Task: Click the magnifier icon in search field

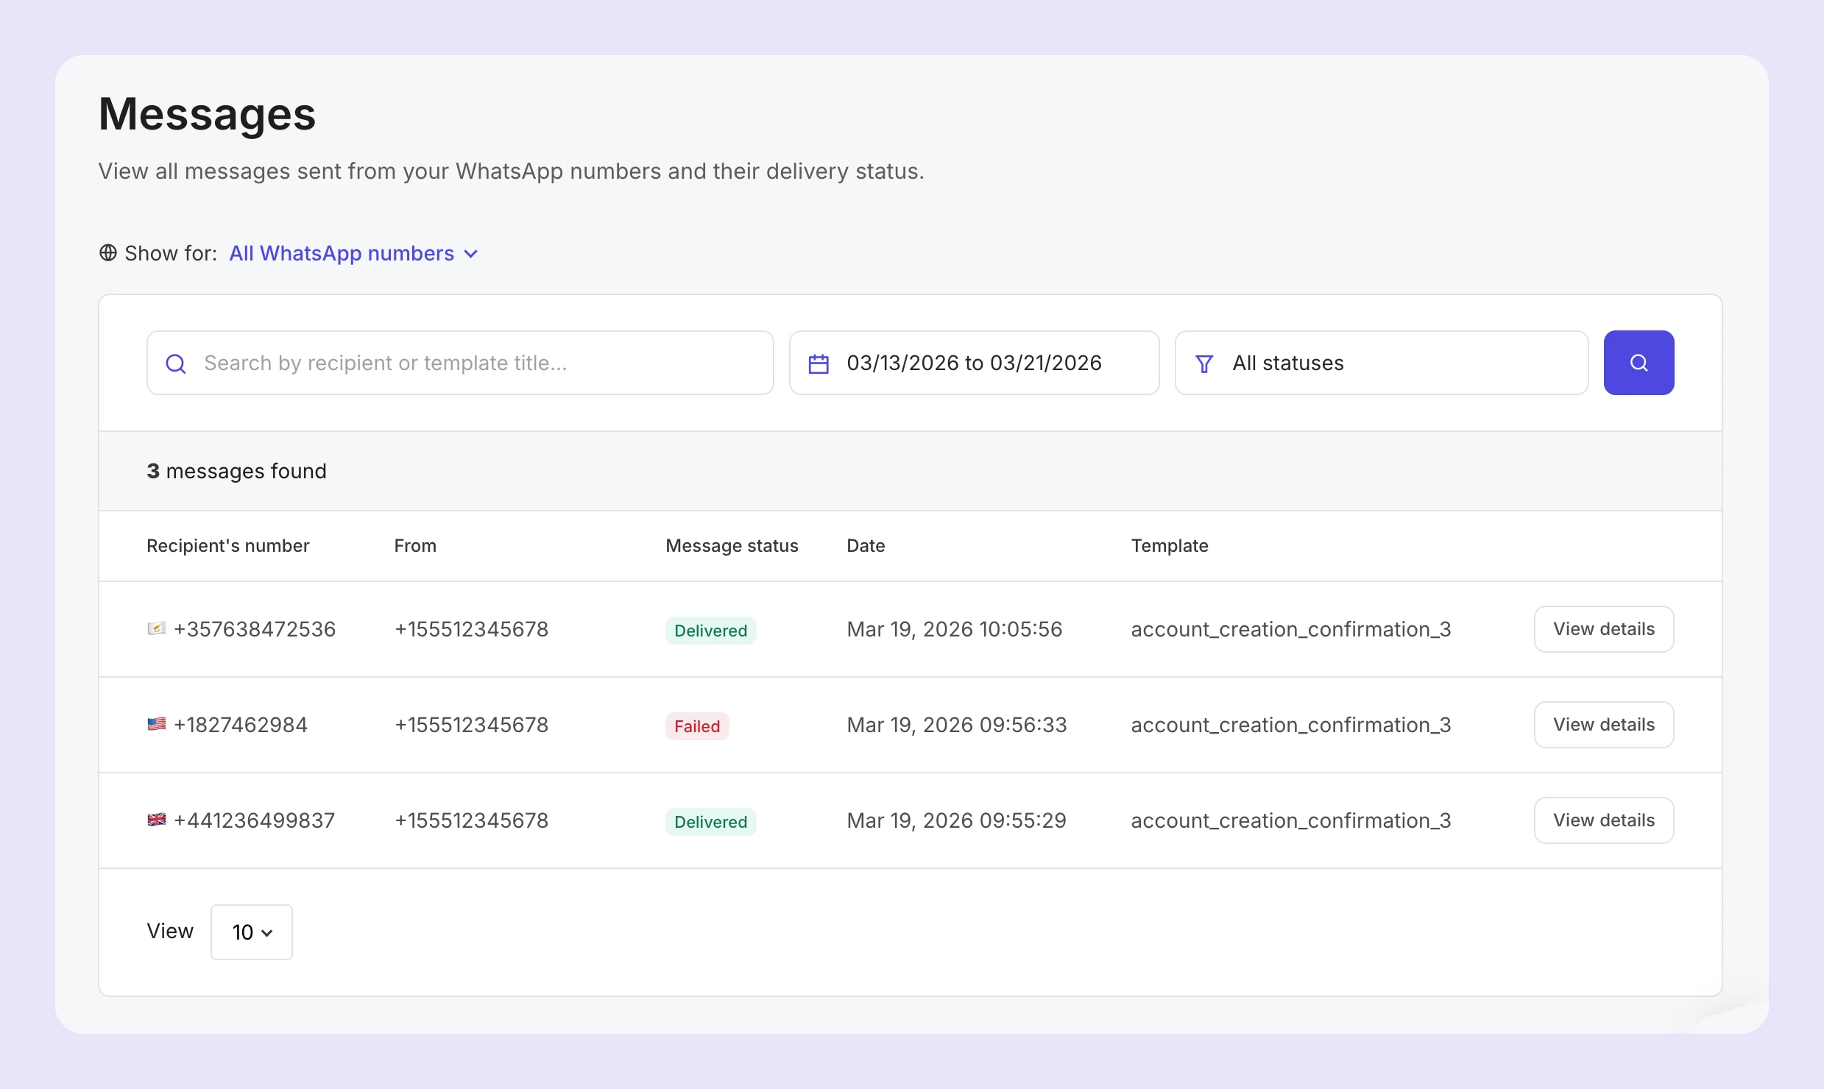Action: click(x=176, y=363)
